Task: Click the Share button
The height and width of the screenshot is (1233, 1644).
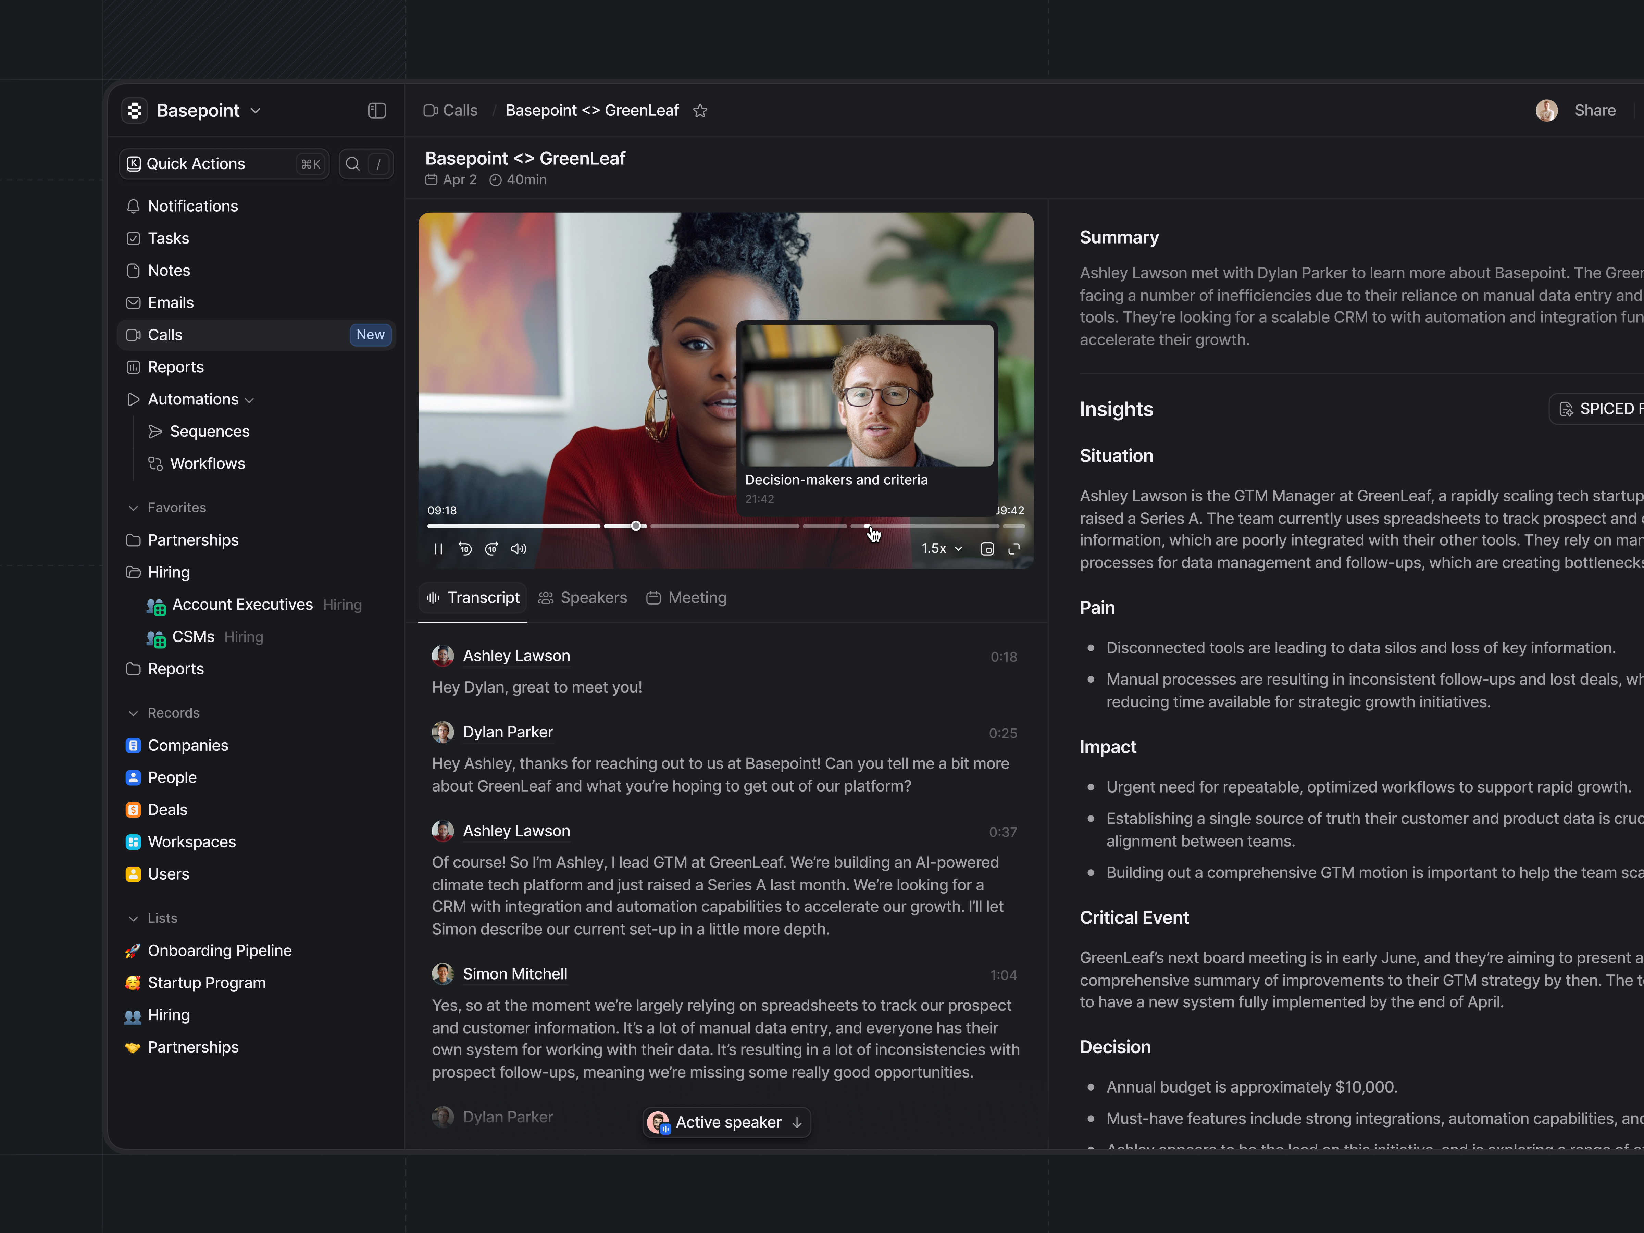Action: 1595,110
